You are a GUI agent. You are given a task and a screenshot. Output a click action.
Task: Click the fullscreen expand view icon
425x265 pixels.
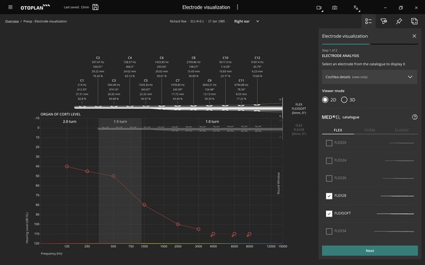pyautogui.click(x=415, y=21)
